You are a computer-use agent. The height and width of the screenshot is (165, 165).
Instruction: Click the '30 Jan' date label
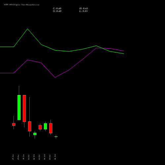pos(23,157)
